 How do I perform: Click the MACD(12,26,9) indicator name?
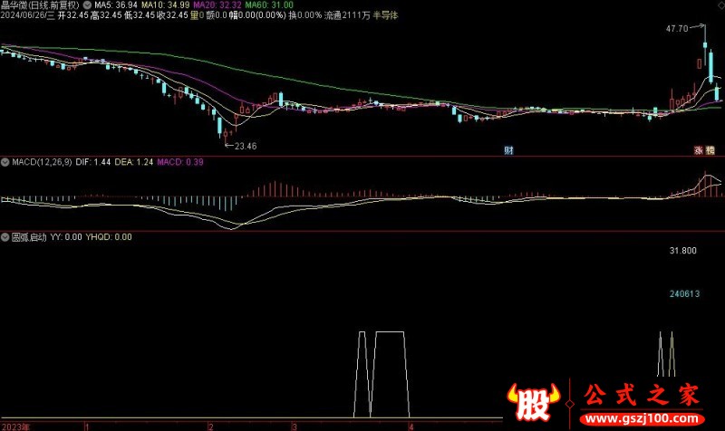(x=42, y=162)
